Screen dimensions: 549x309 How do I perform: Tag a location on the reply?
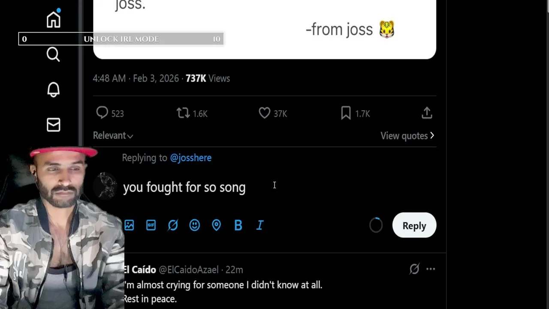point(216,225)
